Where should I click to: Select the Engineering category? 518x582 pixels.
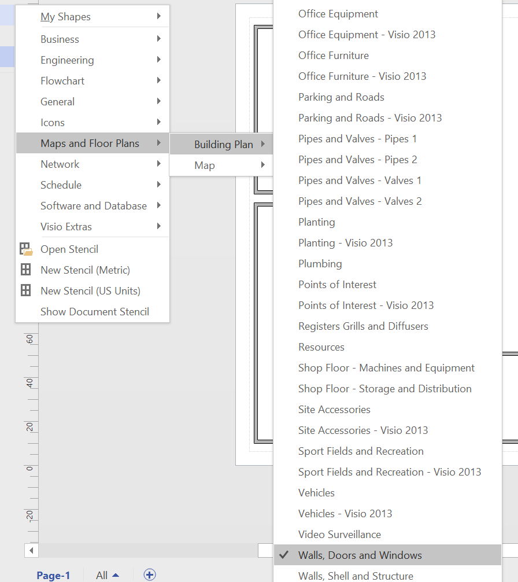[x=67, y=60]
